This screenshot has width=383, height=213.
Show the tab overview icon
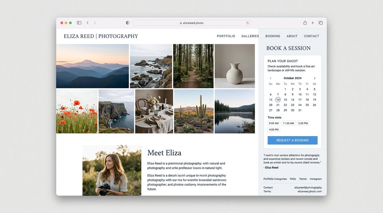click(321, 23)
